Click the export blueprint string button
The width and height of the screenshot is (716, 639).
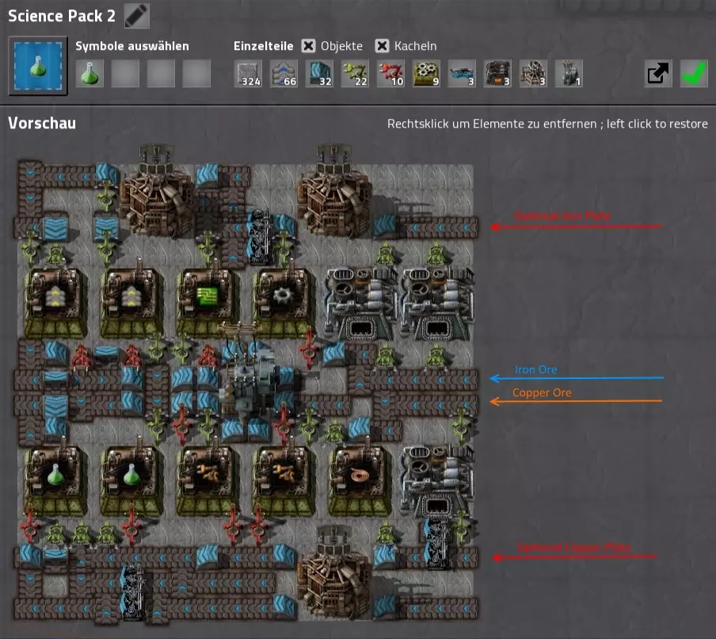click(x=658, y=73)
